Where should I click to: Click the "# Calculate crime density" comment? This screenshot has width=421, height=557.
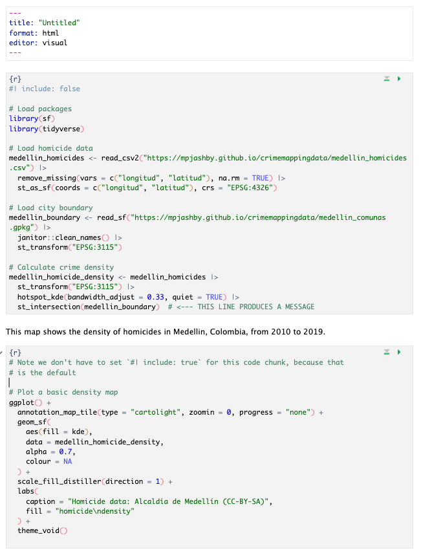tap(61, 267)
